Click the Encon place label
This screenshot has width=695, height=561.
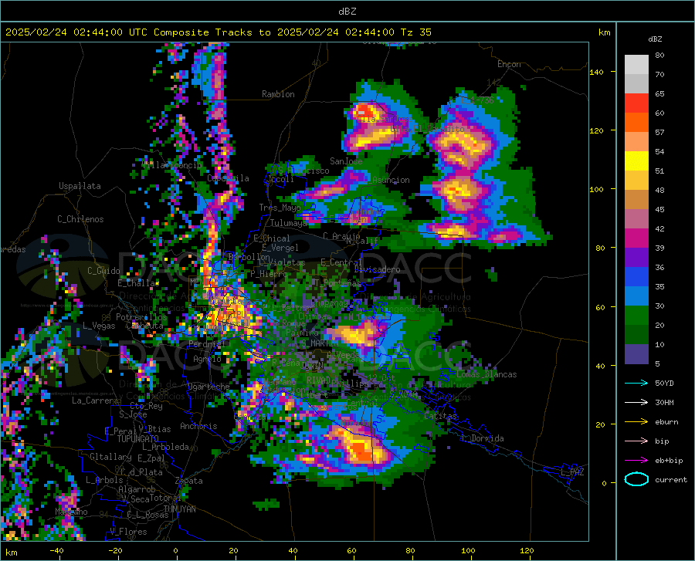(x=509, y=64)
